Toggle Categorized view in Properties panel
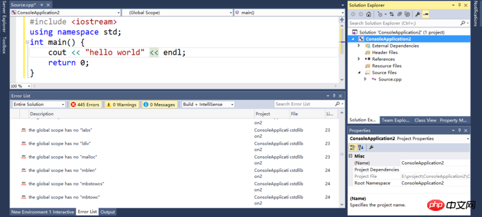This screenshot has height=217, width=482. pos(353,147)
